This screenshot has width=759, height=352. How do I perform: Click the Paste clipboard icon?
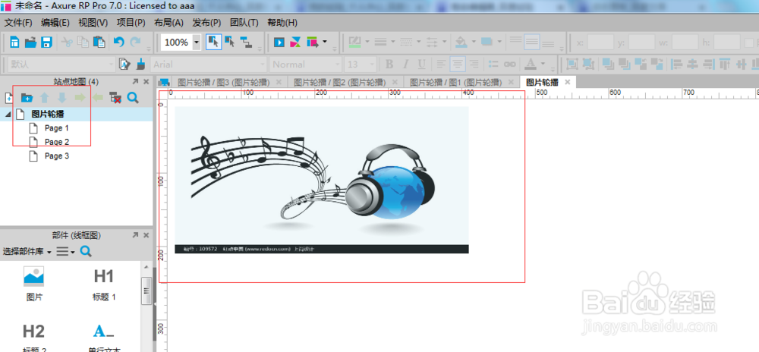coord(99,42)
